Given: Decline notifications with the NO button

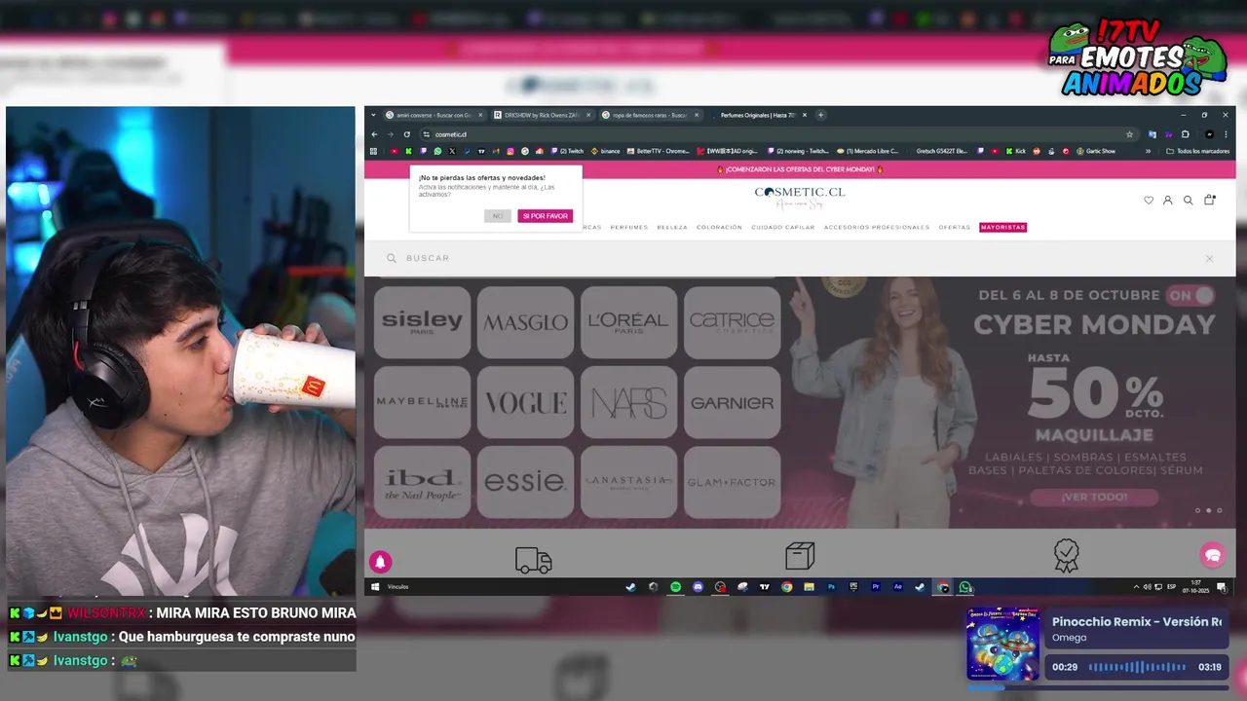Looking at the screenshot, I should (x=497, y=216).
